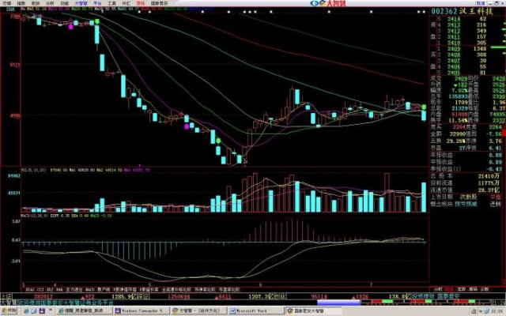The image size is (506, 316).
Task: Click the 大智慧 logo in title bar
Action: pos(328,3)
